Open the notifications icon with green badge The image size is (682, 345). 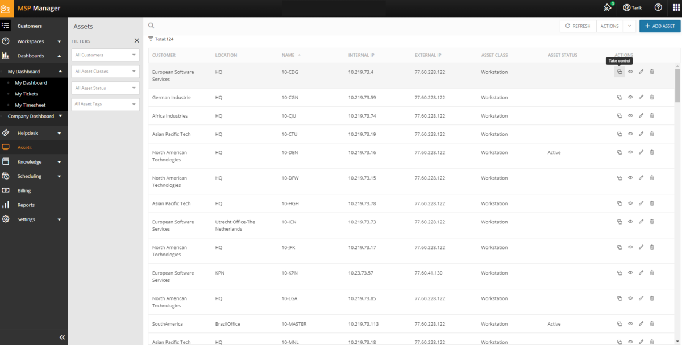click(x=608, y=8)
